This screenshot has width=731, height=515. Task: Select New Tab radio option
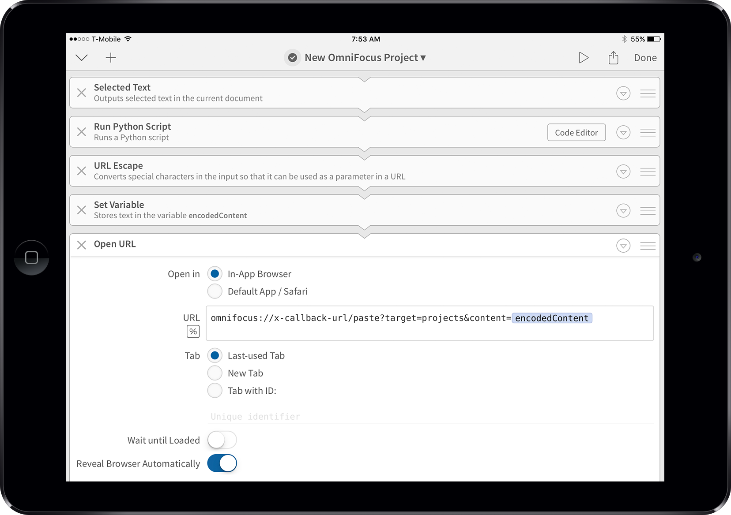point(215,373)
